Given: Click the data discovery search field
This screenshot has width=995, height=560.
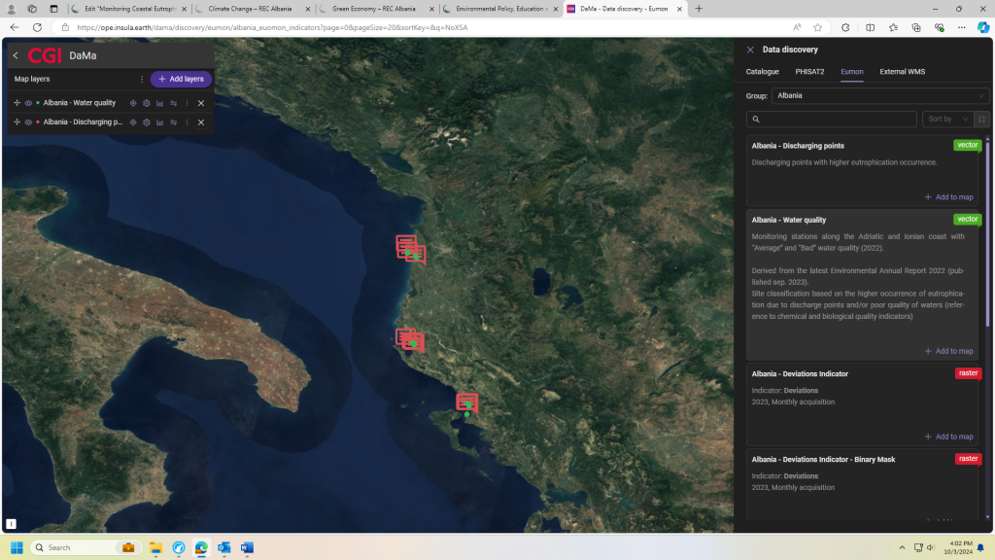Looking at the screenshot, I should click(x=834, y=119).
